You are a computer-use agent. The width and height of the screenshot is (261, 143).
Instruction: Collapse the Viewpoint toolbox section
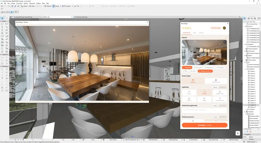click(1, 54)
